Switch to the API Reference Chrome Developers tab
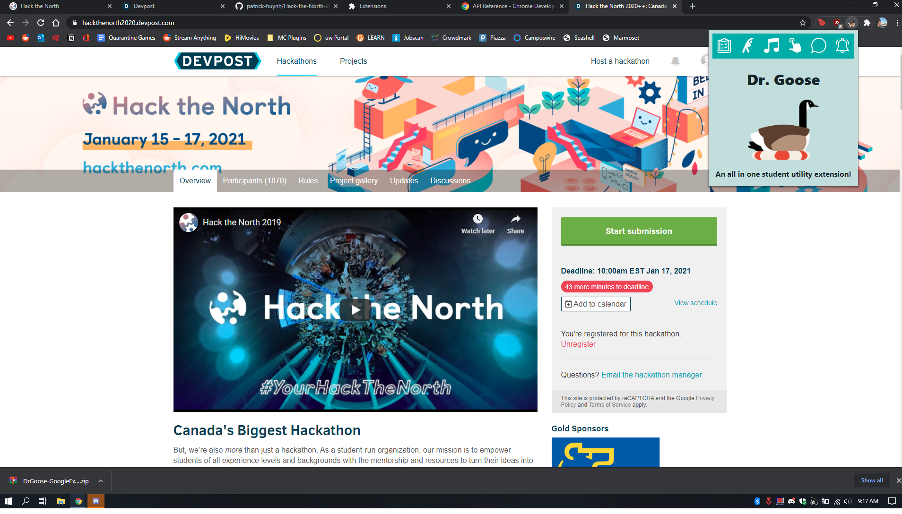 click(513, 6)
